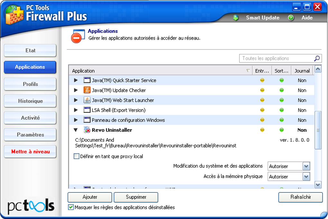Screen dimensions: 328x219
Task: Expand Java Quick Starter Service row
Action: 76,80
